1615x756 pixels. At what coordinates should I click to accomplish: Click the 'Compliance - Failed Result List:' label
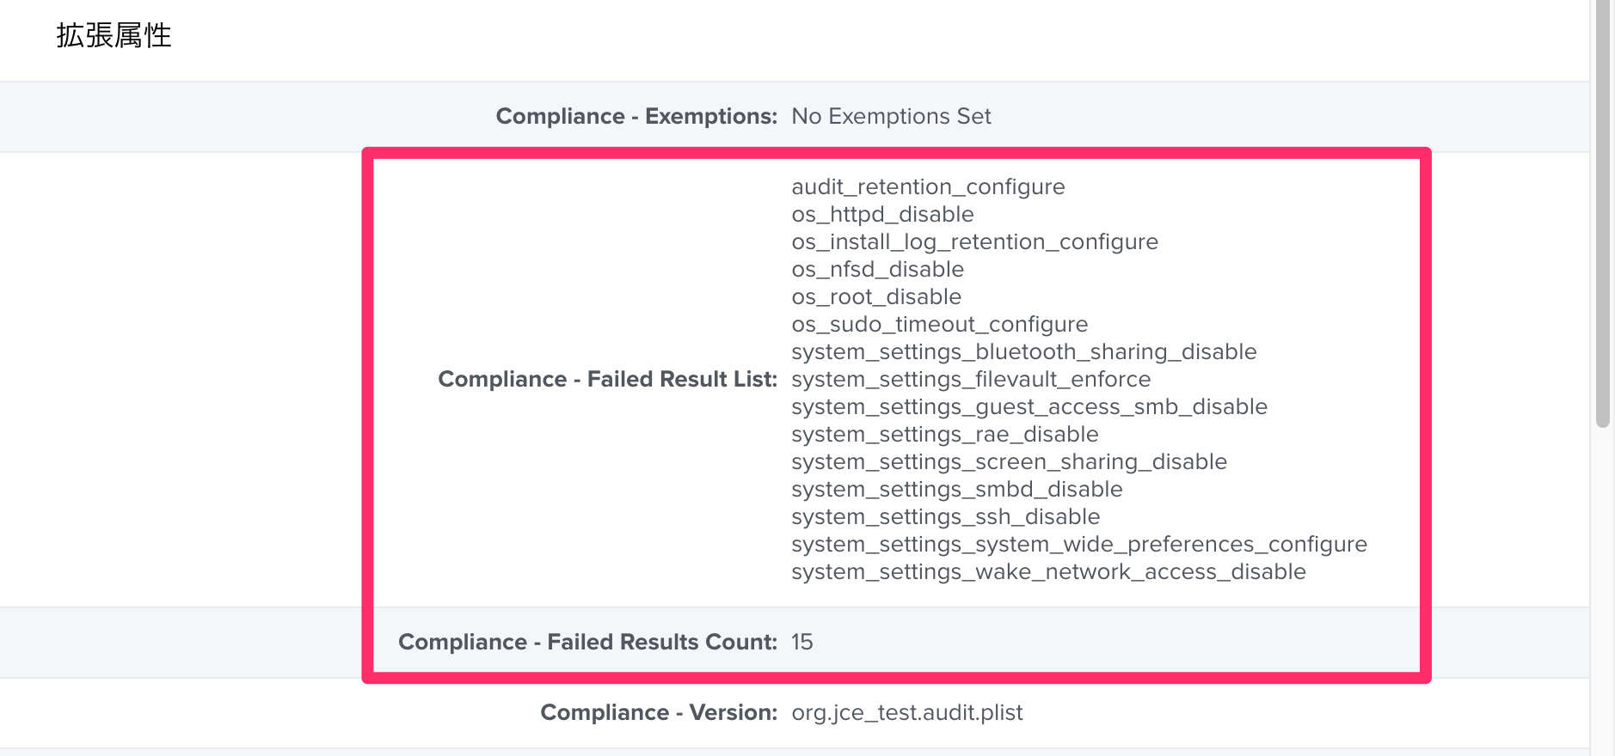click(x=607, y=379)
